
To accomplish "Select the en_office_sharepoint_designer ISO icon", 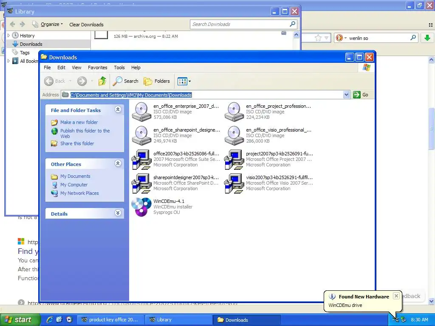I will tap(141, 135).
